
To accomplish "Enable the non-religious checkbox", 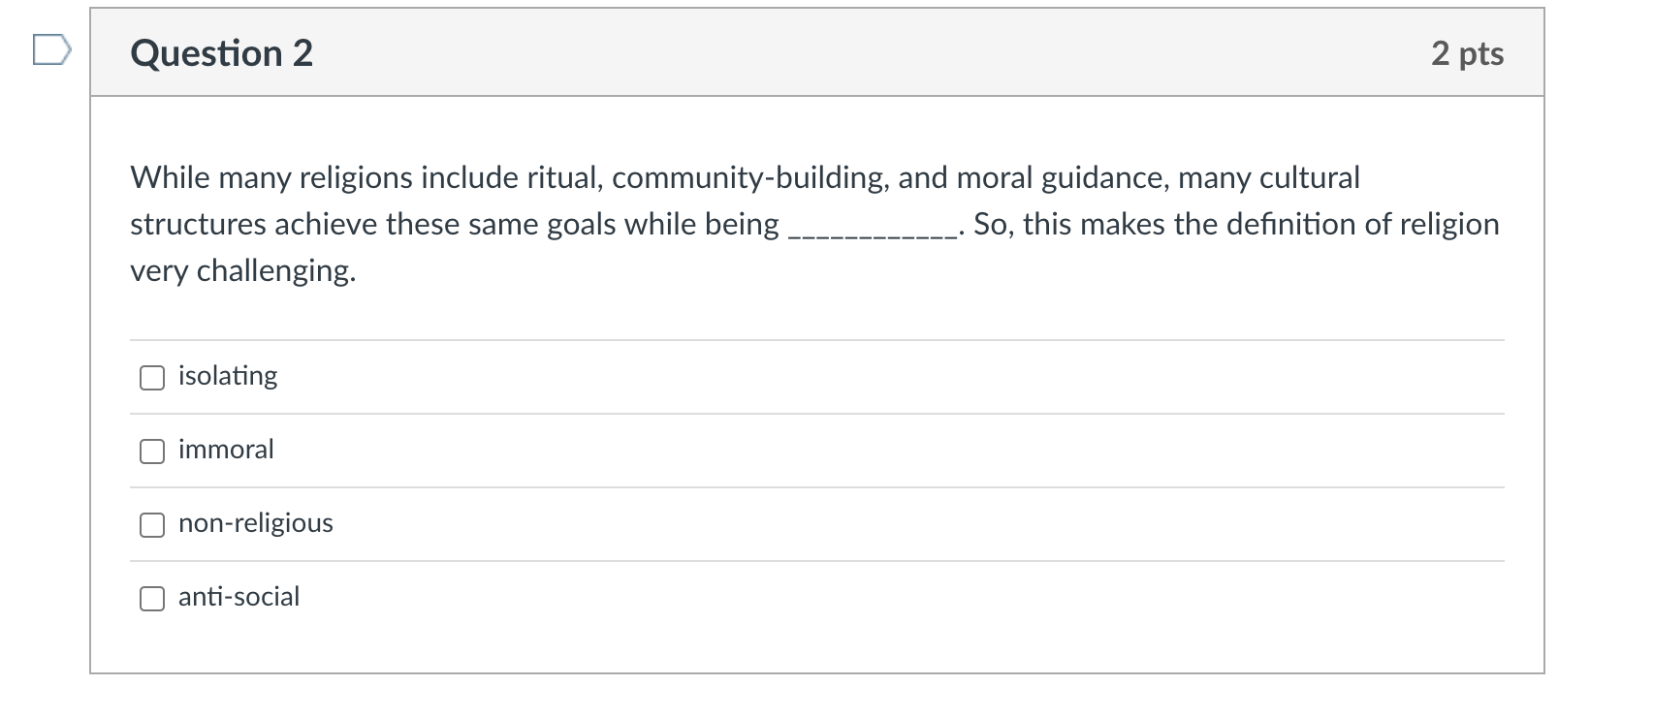I will pyautogui.click(x=151, y=524).
